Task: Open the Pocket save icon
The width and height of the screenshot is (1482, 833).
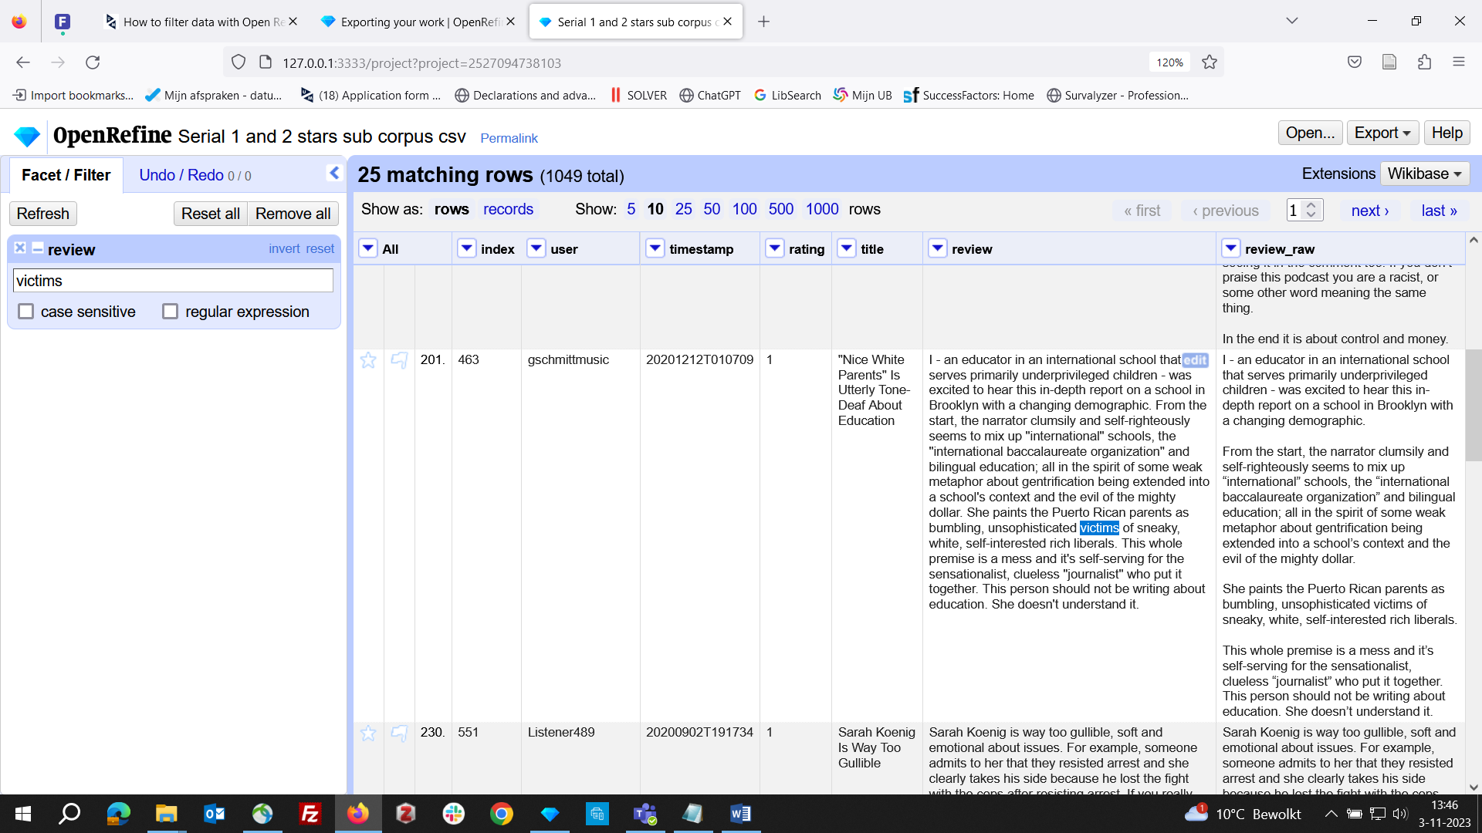Action: click(x=1355, y=62)
